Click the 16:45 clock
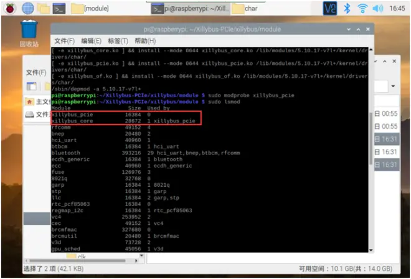 397,8
